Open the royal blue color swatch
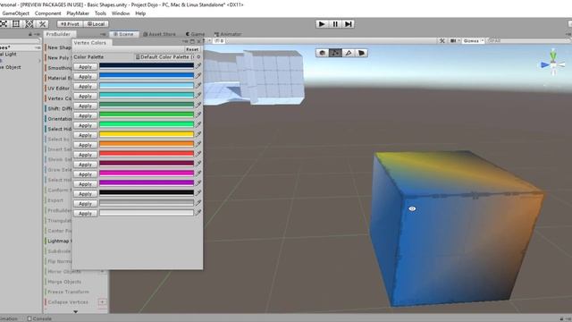The width and height of the screenshot is (572, 322). tap(147, 76)
